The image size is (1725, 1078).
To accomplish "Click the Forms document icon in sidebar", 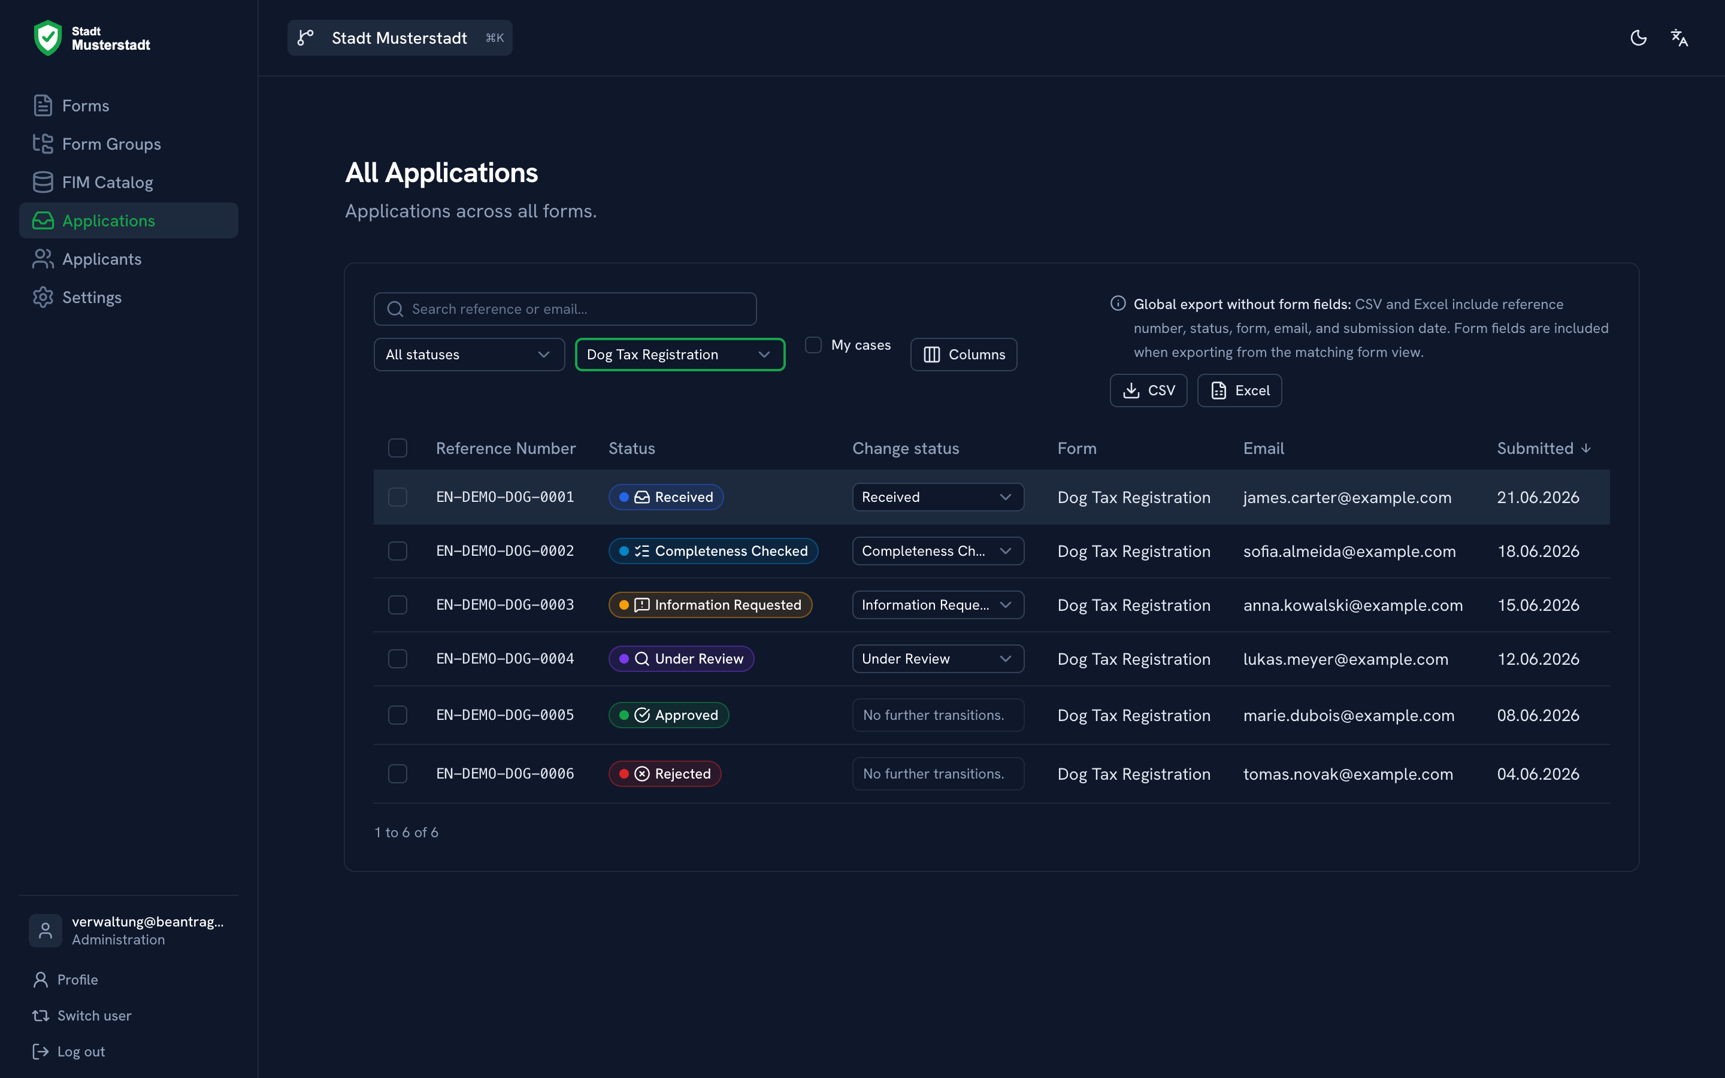I will [43, 105].
